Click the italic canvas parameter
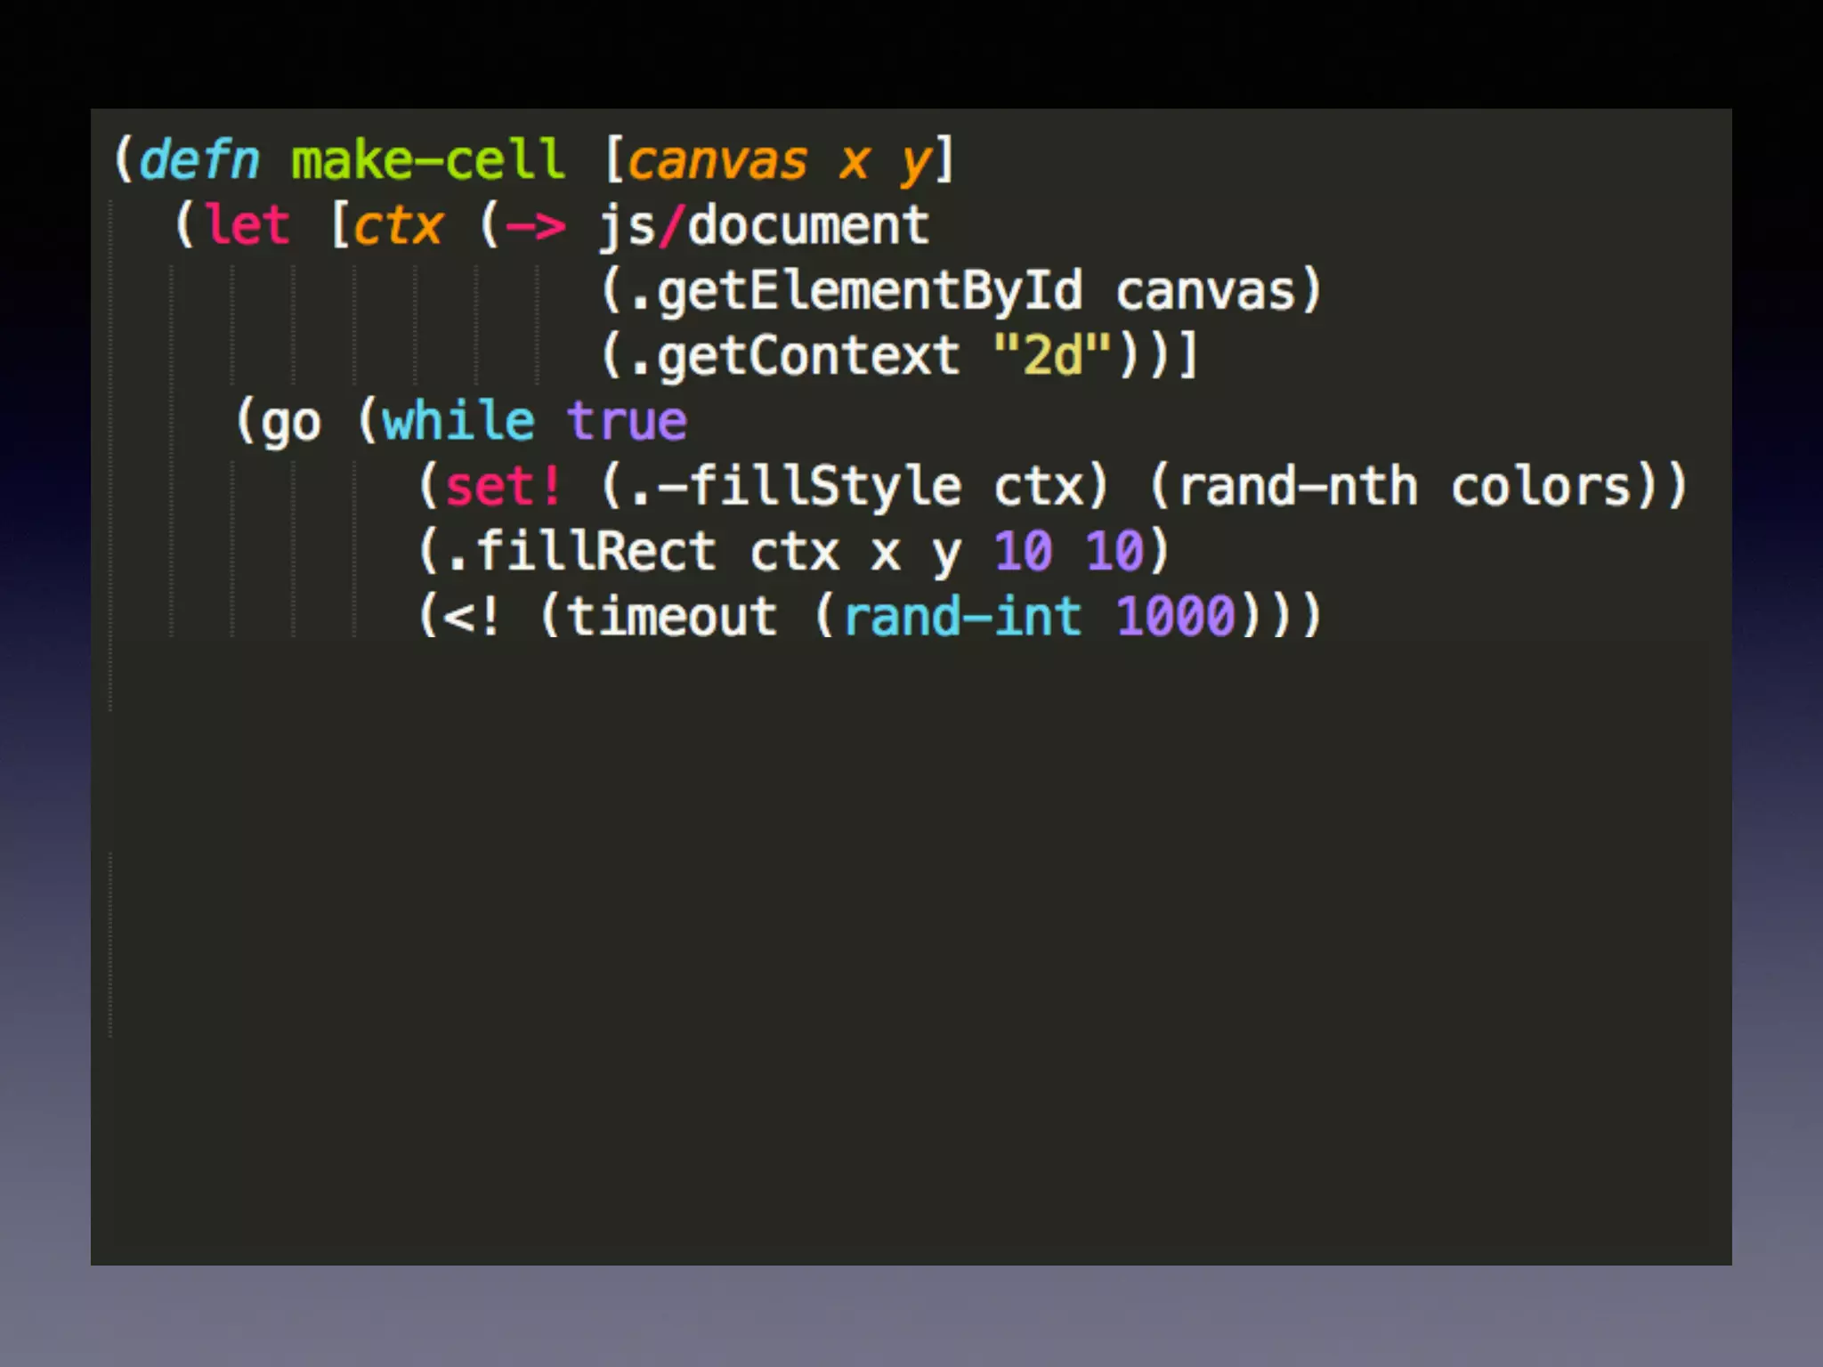The width and height of the screenshot is (1823, 1367). [x=717, y=161]
